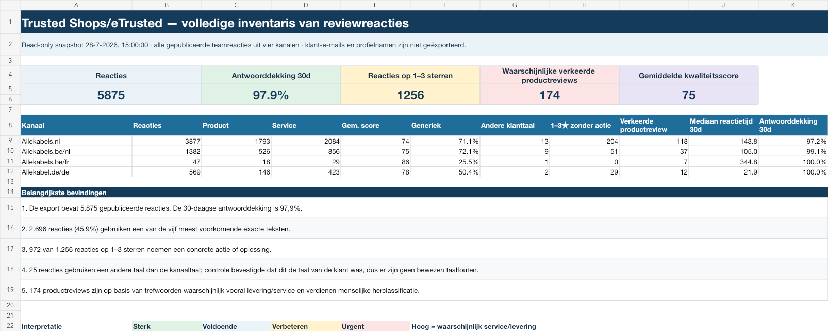Click the green 'Sterk' legend cell
The width and height of the screenshot is (828, 331).
[167, 326]
